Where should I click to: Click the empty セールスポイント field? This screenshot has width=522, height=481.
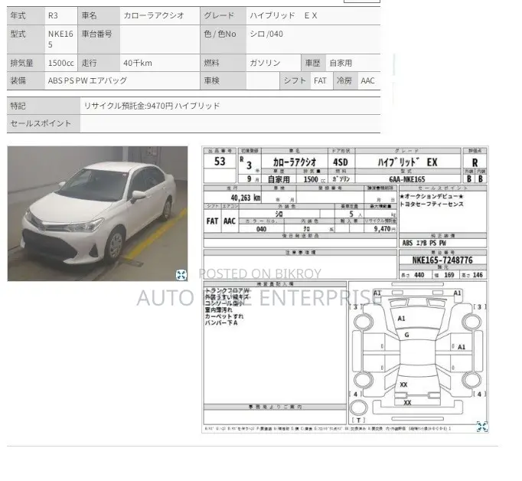[230, 123]
